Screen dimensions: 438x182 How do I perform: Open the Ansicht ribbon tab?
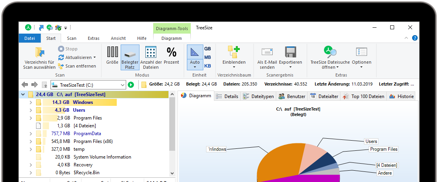pos(118,38)
